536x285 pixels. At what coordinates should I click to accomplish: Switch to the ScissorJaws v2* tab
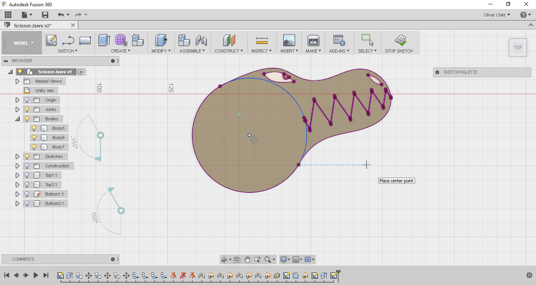[33, 25]
